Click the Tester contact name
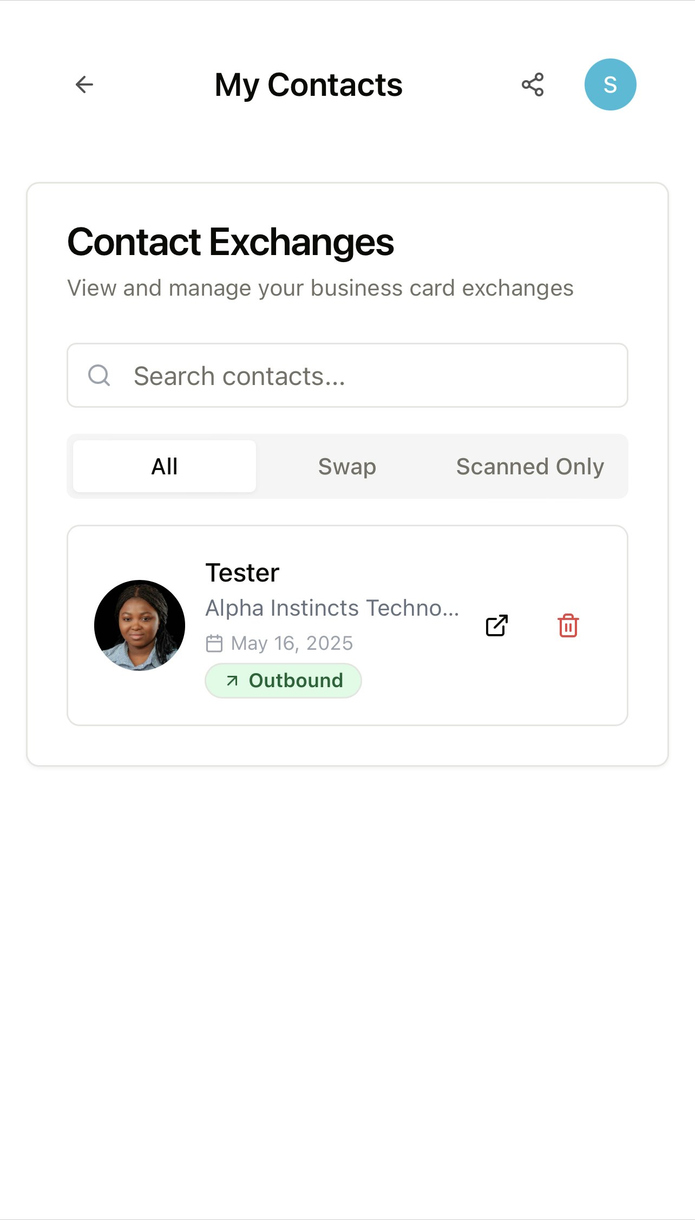Screen dimensions: 695x1220 pos(242,573)
